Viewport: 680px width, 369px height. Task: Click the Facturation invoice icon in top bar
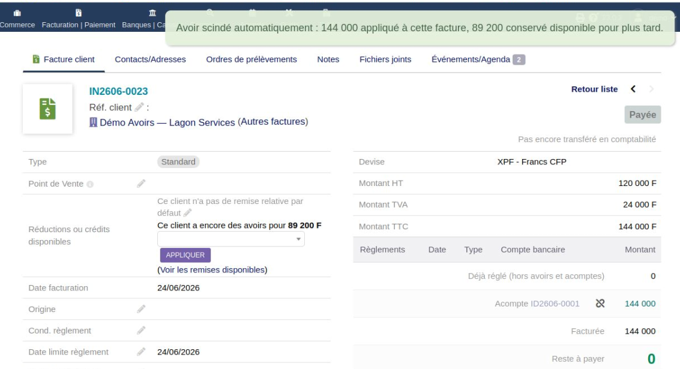point(79,13)
